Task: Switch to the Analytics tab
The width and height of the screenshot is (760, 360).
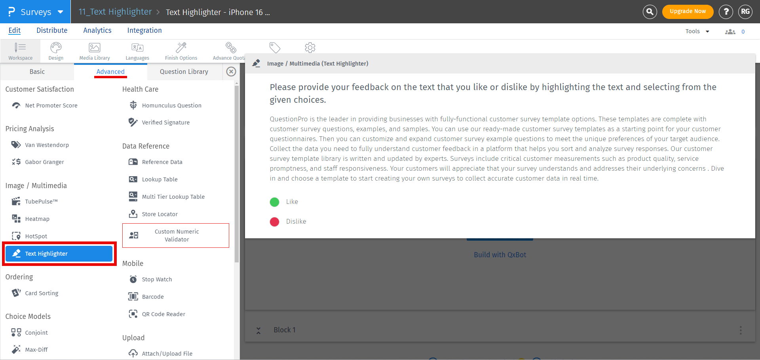Action: click(97, 30)
